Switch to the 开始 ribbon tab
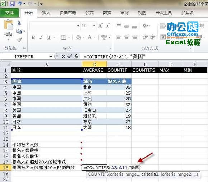Screen dimensions: 208x182 click(x=29, y=13)
